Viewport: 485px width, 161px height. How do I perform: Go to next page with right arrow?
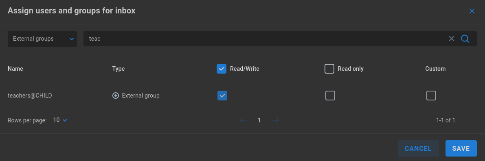[276, 120]
